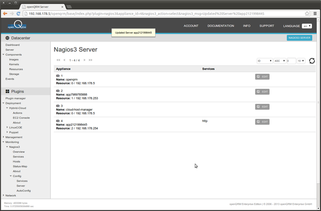Image resolution: width=321 pixels, height=211 pixels.
Task: Expand the Network tree node
Action: 3,195
